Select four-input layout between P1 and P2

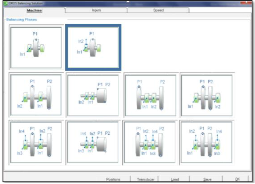pyautogui.click(x=150, y=141)
